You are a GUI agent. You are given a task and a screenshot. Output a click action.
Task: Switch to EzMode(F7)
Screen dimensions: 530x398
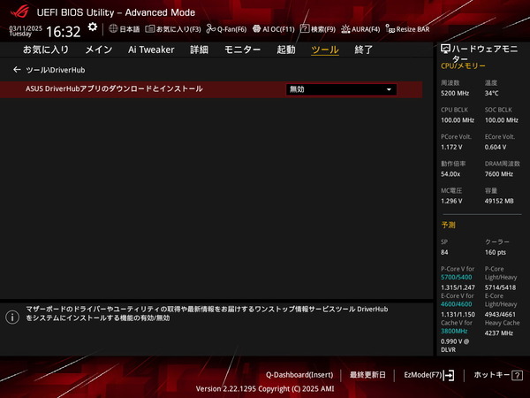click(428, 375)
